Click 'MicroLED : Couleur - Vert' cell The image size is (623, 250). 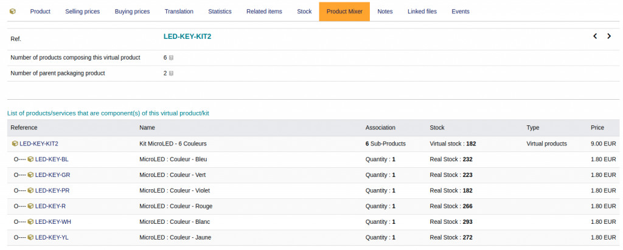pos(172,175)
